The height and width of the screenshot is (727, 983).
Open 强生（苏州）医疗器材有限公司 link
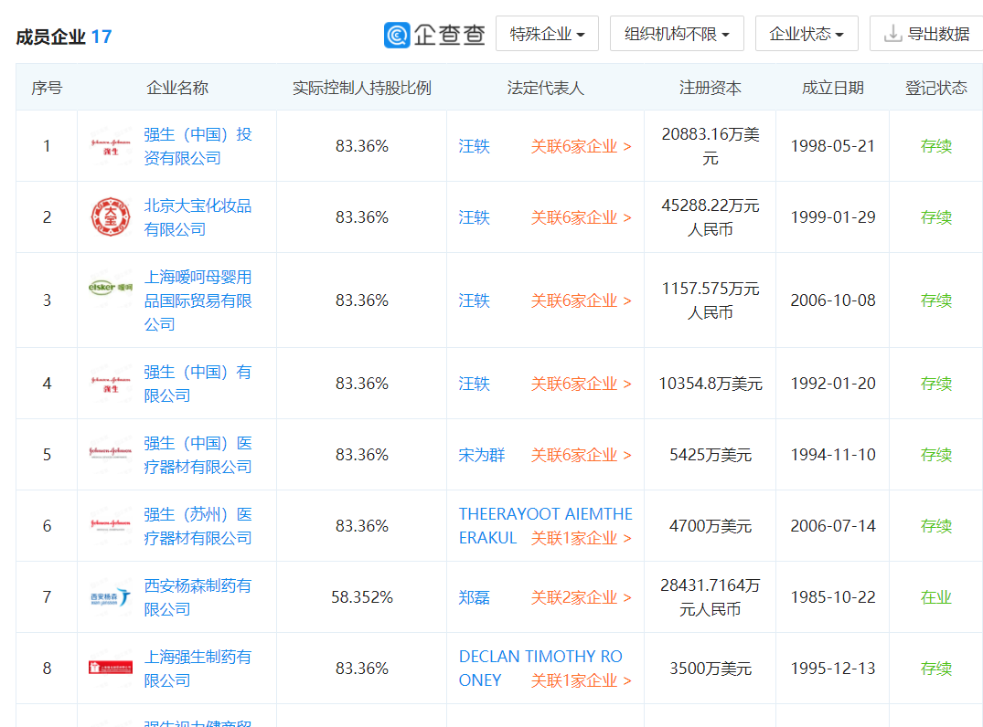(x=198, y=526)
